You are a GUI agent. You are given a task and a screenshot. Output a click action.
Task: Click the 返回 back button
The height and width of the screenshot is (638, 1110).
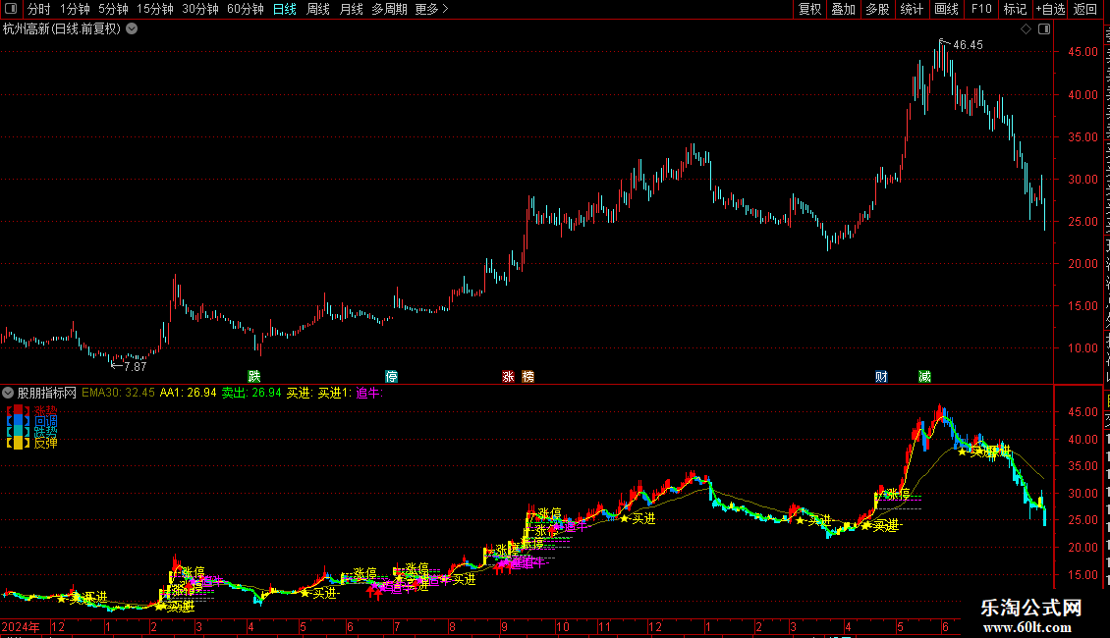1085,9
